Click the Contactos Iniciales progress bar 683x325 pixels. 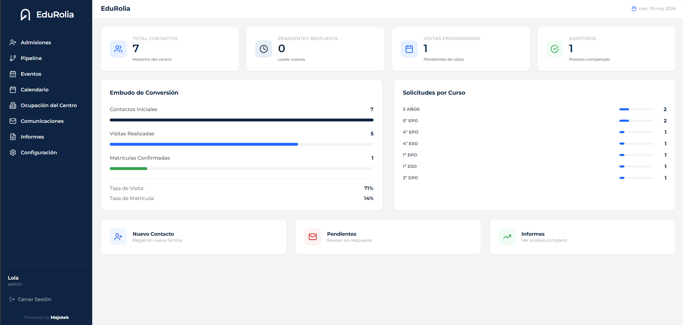(242, 120)
